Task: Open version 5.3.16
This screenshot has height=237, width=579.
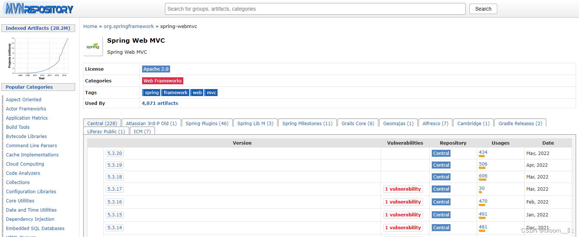Action: (114, 202)
